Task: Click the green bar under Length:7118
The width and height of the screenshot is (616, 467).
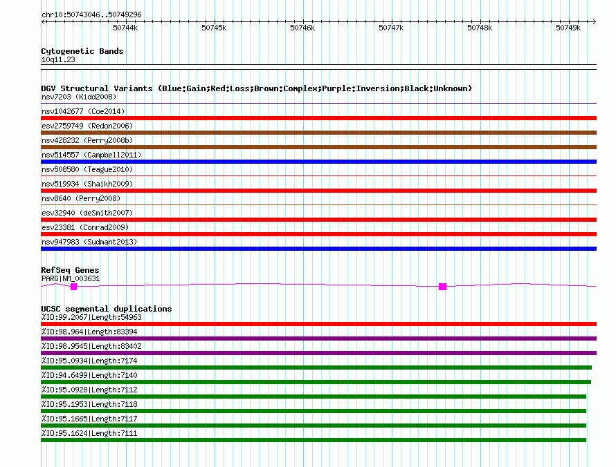Action: [314, 411]
